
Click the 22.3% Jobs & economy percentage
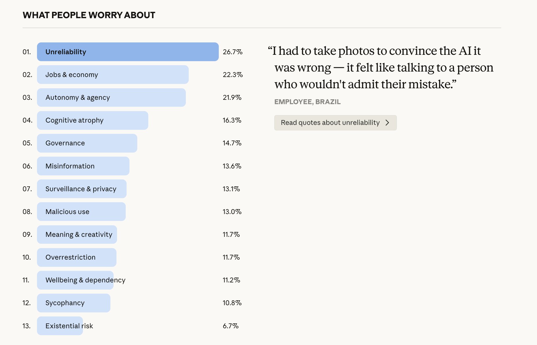coord(232,75)
